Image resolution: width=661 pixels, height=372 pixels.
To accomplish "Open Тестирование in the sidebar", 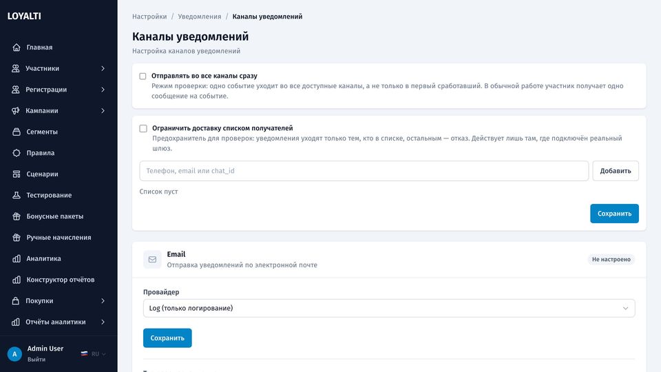I will coord(59,195).
